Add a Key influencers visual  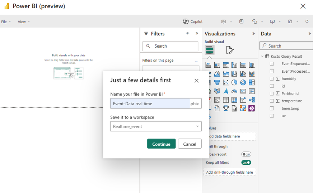pyautogui.click(x=243, y=100)
